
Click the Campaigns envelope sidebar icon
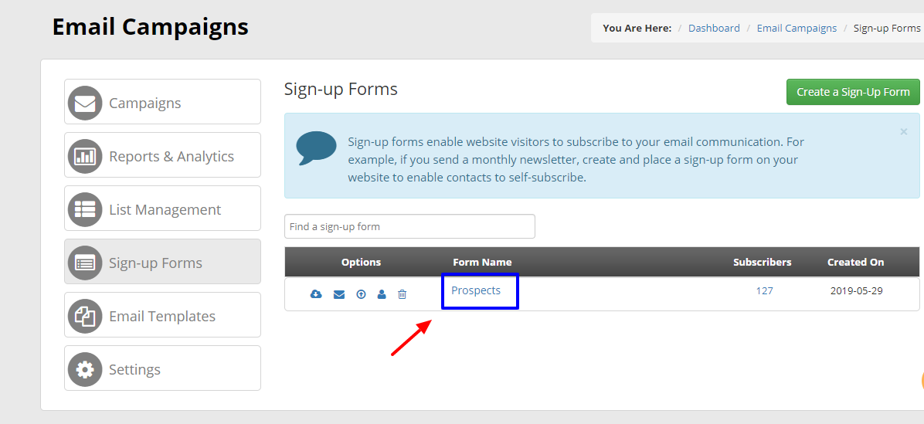(x=85, y=103)
